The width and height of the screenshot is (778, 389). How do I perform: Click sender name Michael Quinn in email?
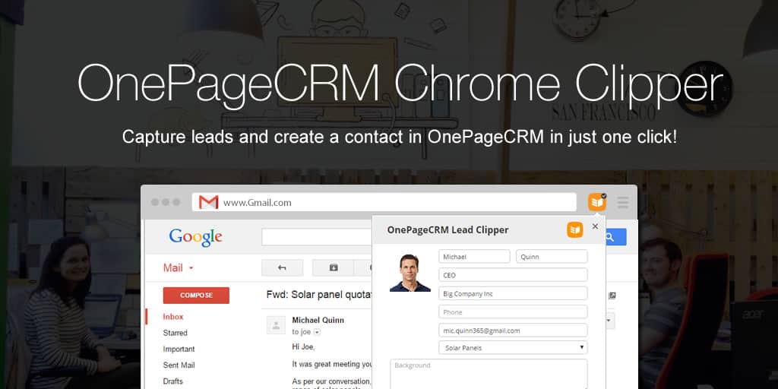(318, 320)
